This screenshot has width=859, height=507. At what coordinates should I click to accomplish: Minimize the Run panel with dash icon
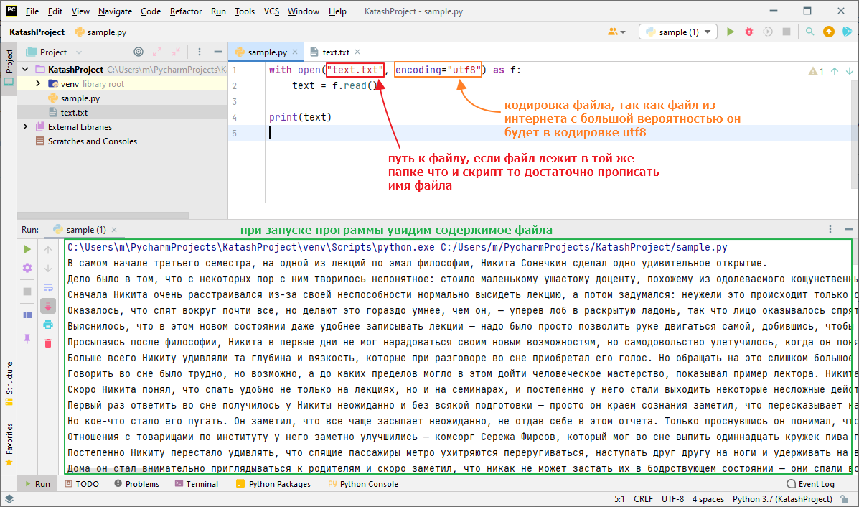(x=848, y=229)
